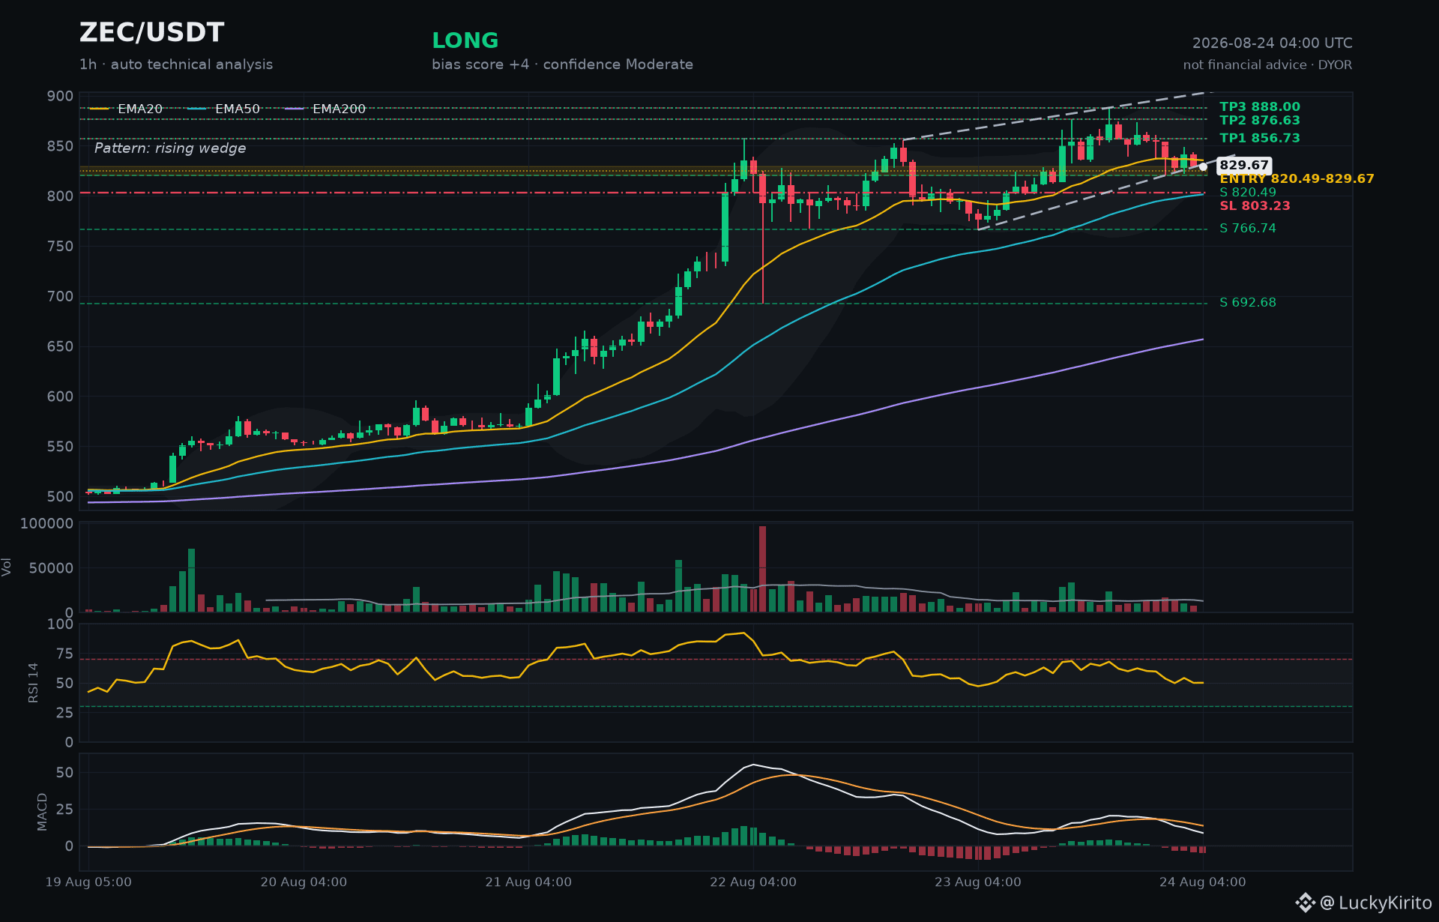Click the 900 price axis tick
The height and width of the screenshot is (922, 1439).
click(x=60, y=96)
